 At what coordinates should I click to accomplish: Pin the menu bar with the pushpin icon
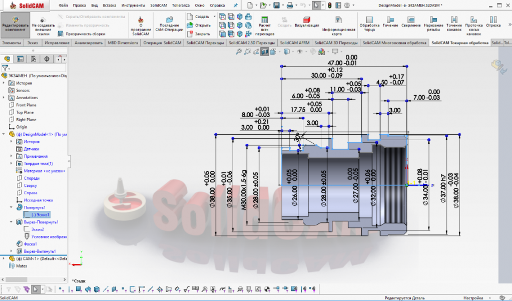[235, 5]
